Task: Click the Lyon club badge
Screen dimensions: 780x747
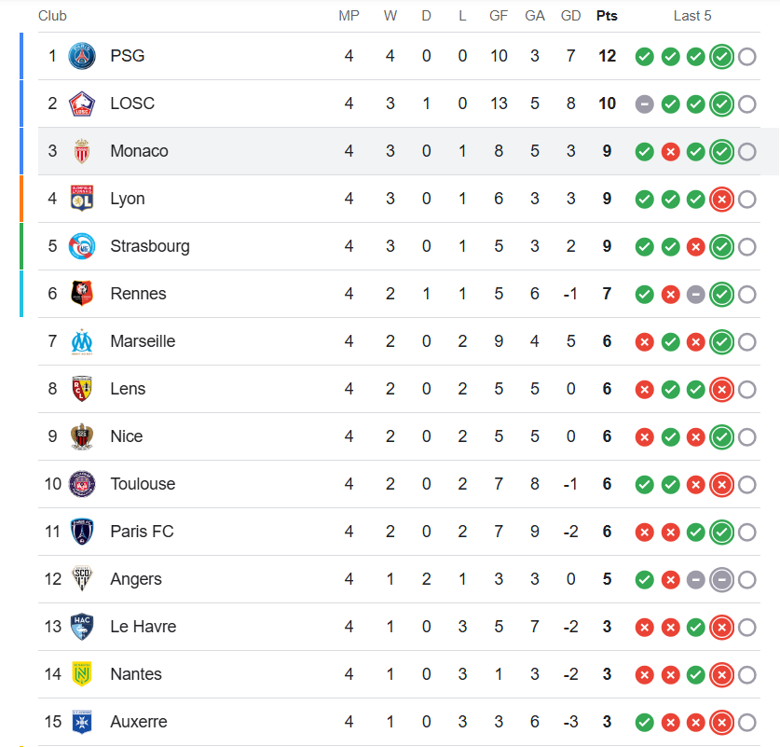Action: point(82,199)
